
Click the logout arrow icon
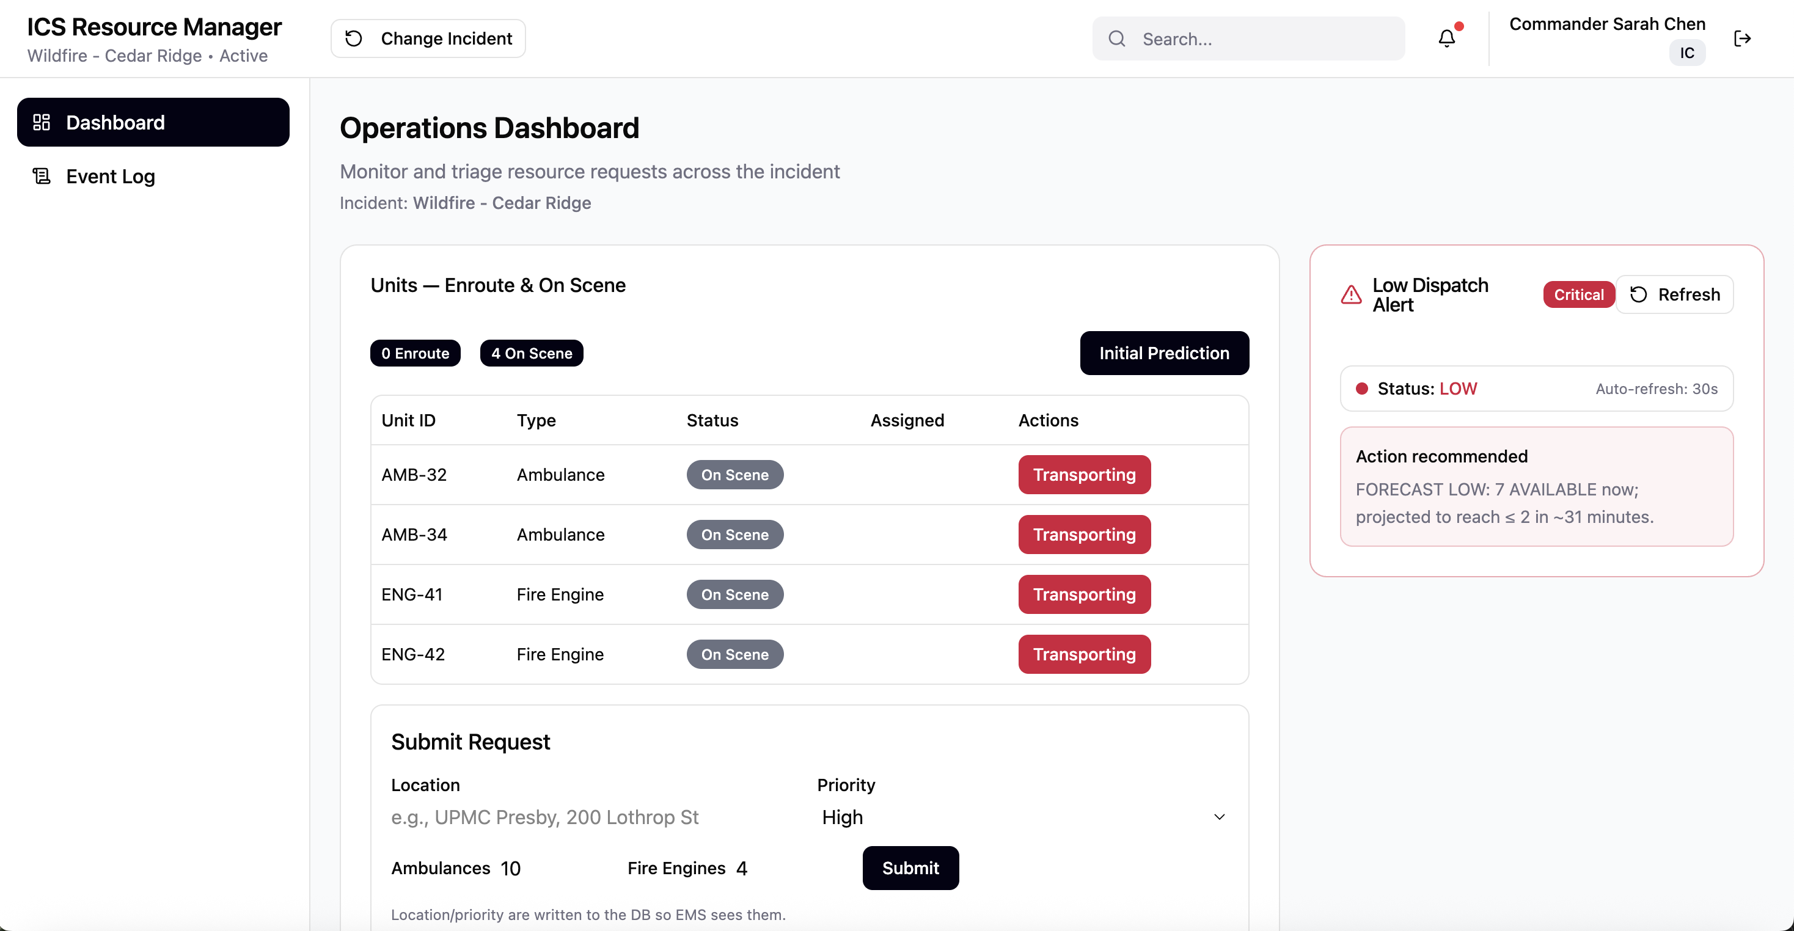1742,38
